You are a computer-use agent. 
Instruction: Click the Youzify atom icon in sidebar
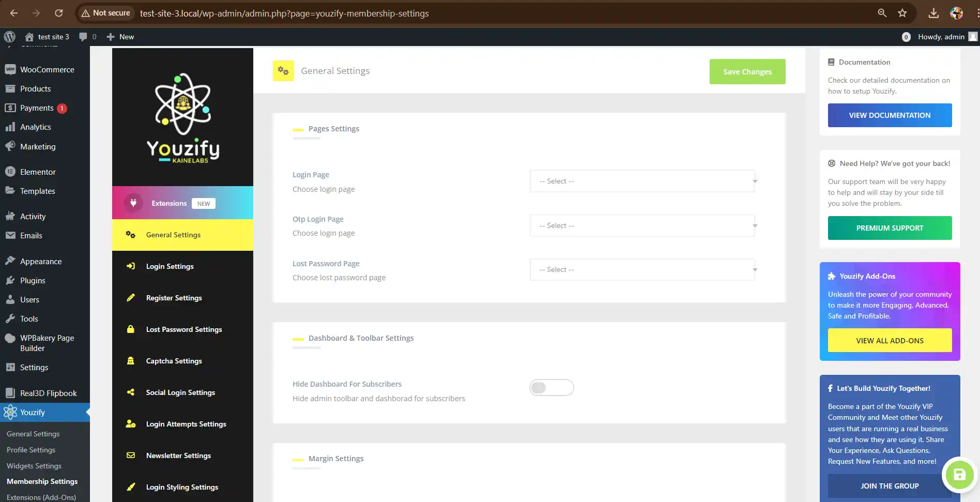click(x=10, y=412)
